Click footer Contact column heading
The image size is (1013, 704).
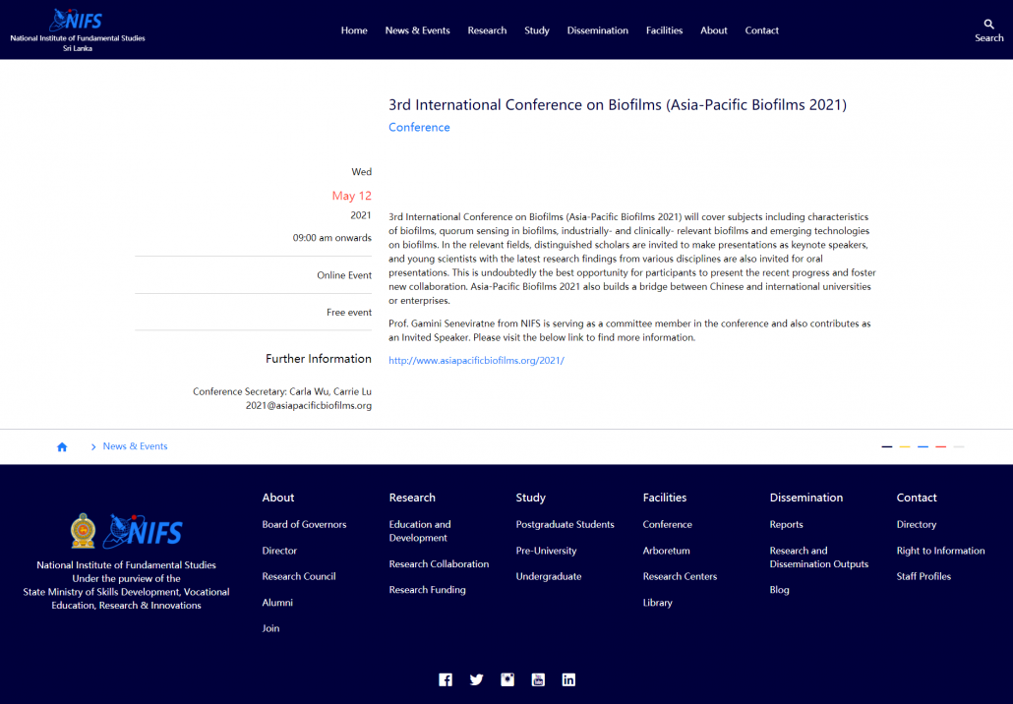coord(916,498)
